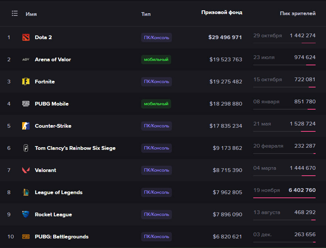This screenshot has width=326, height=248.
Task: Sort table by Имя column
Action: click(31, 14)
